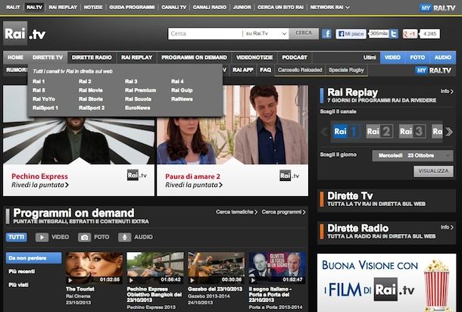Open the RAI REPLAY tab in the main nav
The width and height of the screenshot is (462, 312).
click(137, 58)
